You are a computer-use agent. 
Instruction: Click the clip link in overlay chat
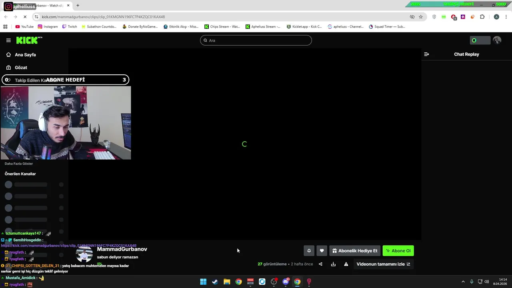(x=68, y=246)
